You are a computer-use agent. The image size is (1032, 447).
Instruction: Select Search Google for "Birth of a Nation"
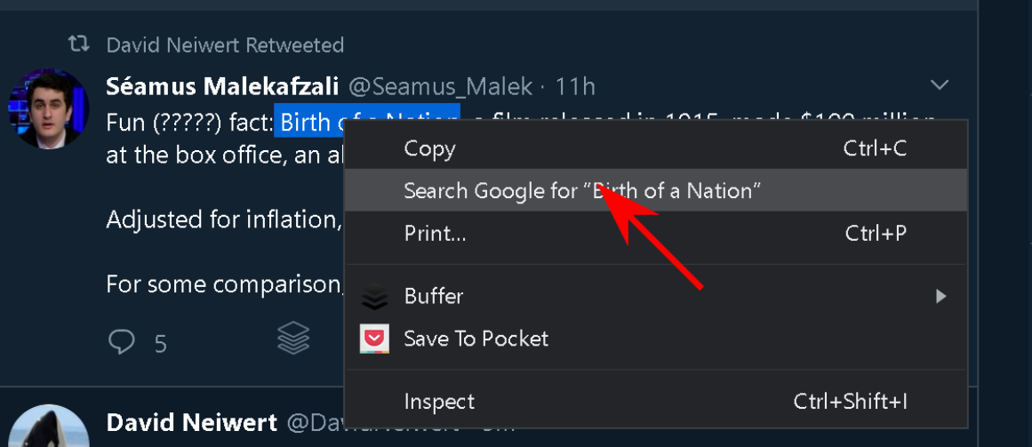pyautogui.click(x=582, y=190)
